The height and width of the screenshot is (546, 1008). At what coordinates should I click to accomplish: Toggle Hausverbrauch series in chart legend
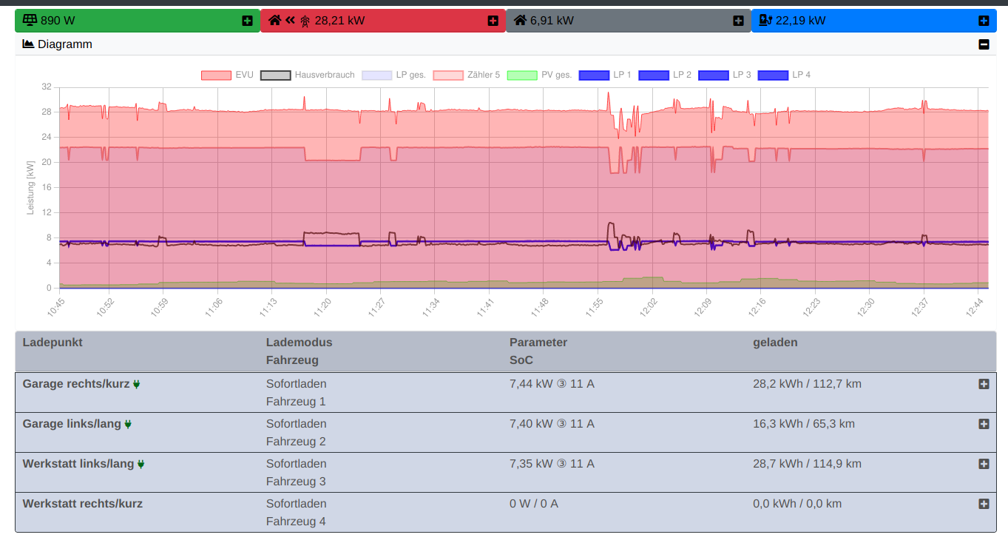275,75
